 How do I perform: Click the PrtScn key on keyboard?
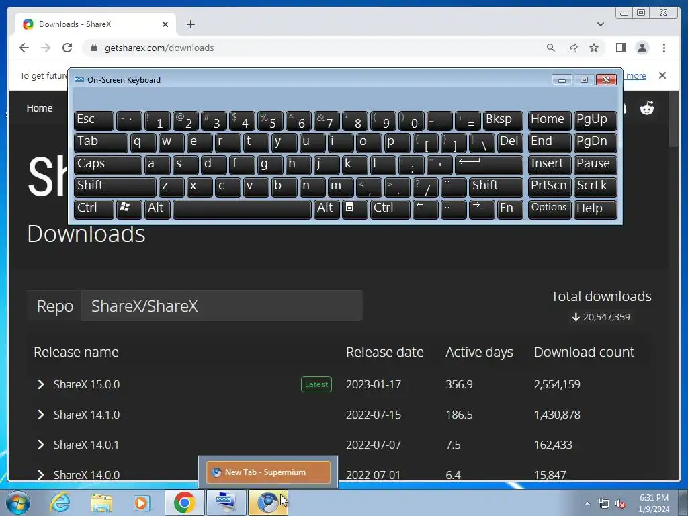[550, 187]
